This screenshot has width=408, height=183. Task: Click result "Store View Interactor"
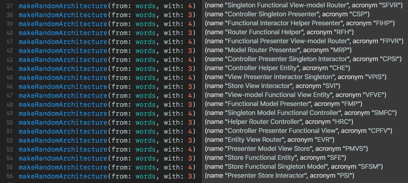click(273, 87)
